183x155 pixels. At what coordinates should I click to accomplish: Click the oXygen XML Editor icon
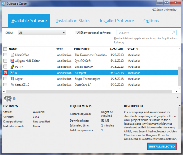coord(13,61)
